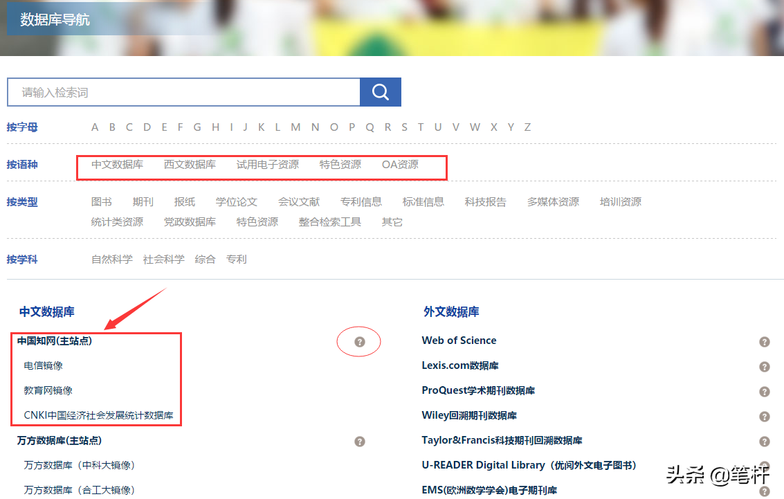Open help icon for Web of Science
This screenshot has width=784, height=499.
pos(764,341)
